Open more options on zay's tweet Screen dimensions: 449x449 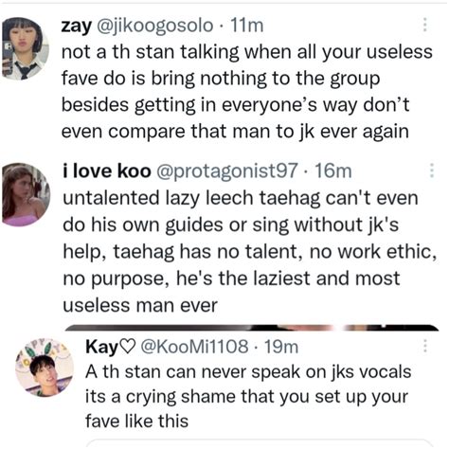click(x=425, y=25)
